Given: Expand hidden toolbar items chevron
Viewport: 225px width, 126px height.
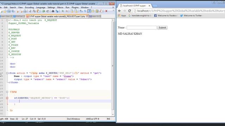Looking at the screenshot, I should pos(113,10).
